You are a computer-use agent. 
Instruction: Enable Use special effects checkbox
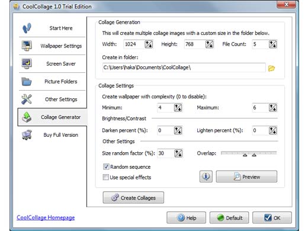(x=105, y=177)
